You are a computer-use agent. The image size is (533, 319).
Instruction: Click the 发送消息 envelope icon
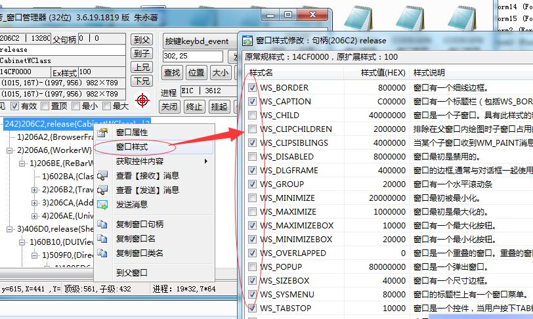coord(102,204)
